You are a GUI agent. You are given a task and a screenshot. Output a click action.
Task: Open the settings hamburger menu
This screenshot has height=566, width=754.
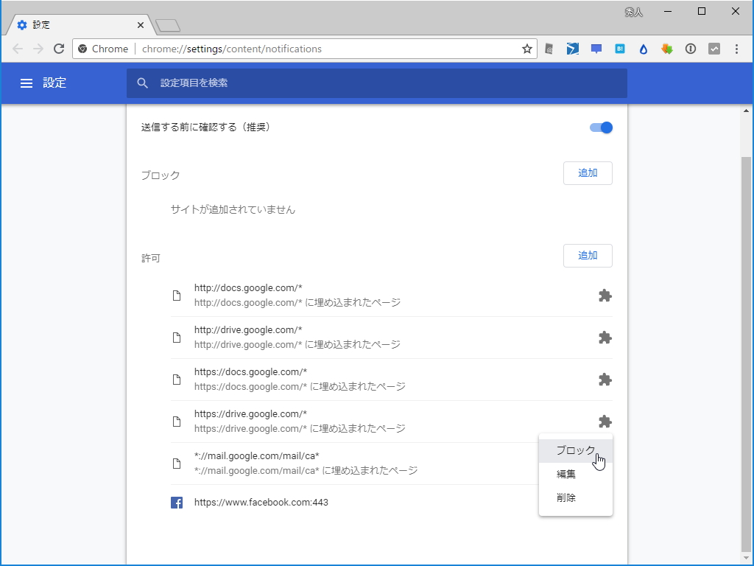coord(27,83)
